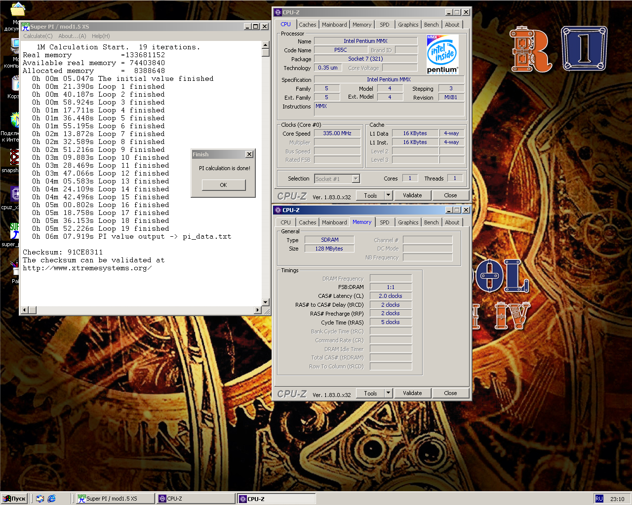The width and height of the screenshot is (632, 505).
Task: Select the Mainboard tab in upper CPU-Z window
Action: (334, 25)
